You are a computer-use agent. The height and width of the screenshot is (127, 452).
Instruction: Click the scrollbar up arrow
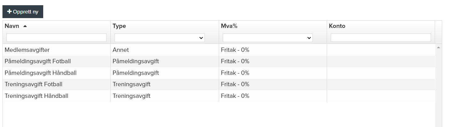click(x=438, y=48)
